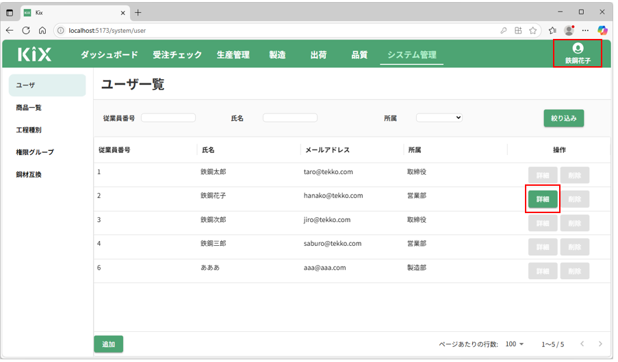Open the password key icon in address bar
618x362 pixels.
(503, 30)
